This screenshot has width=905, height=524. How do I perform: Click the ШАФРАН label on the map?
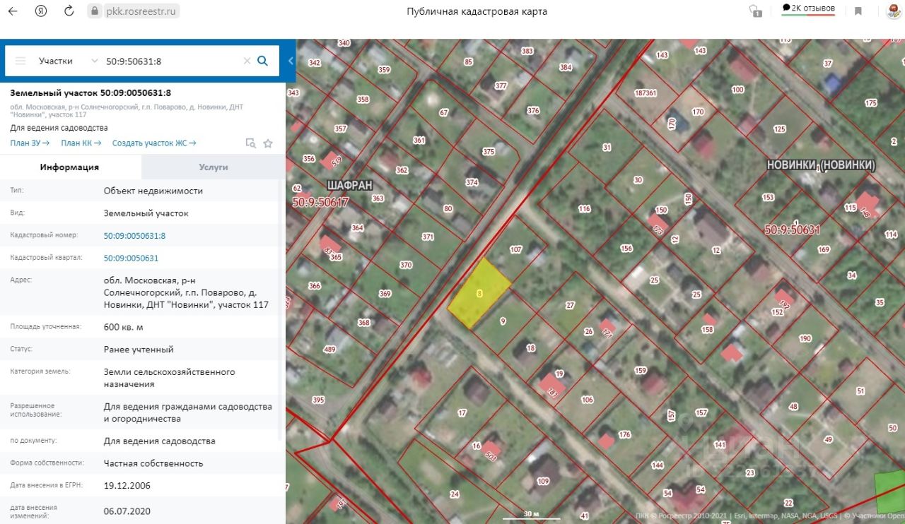(349, 185)
